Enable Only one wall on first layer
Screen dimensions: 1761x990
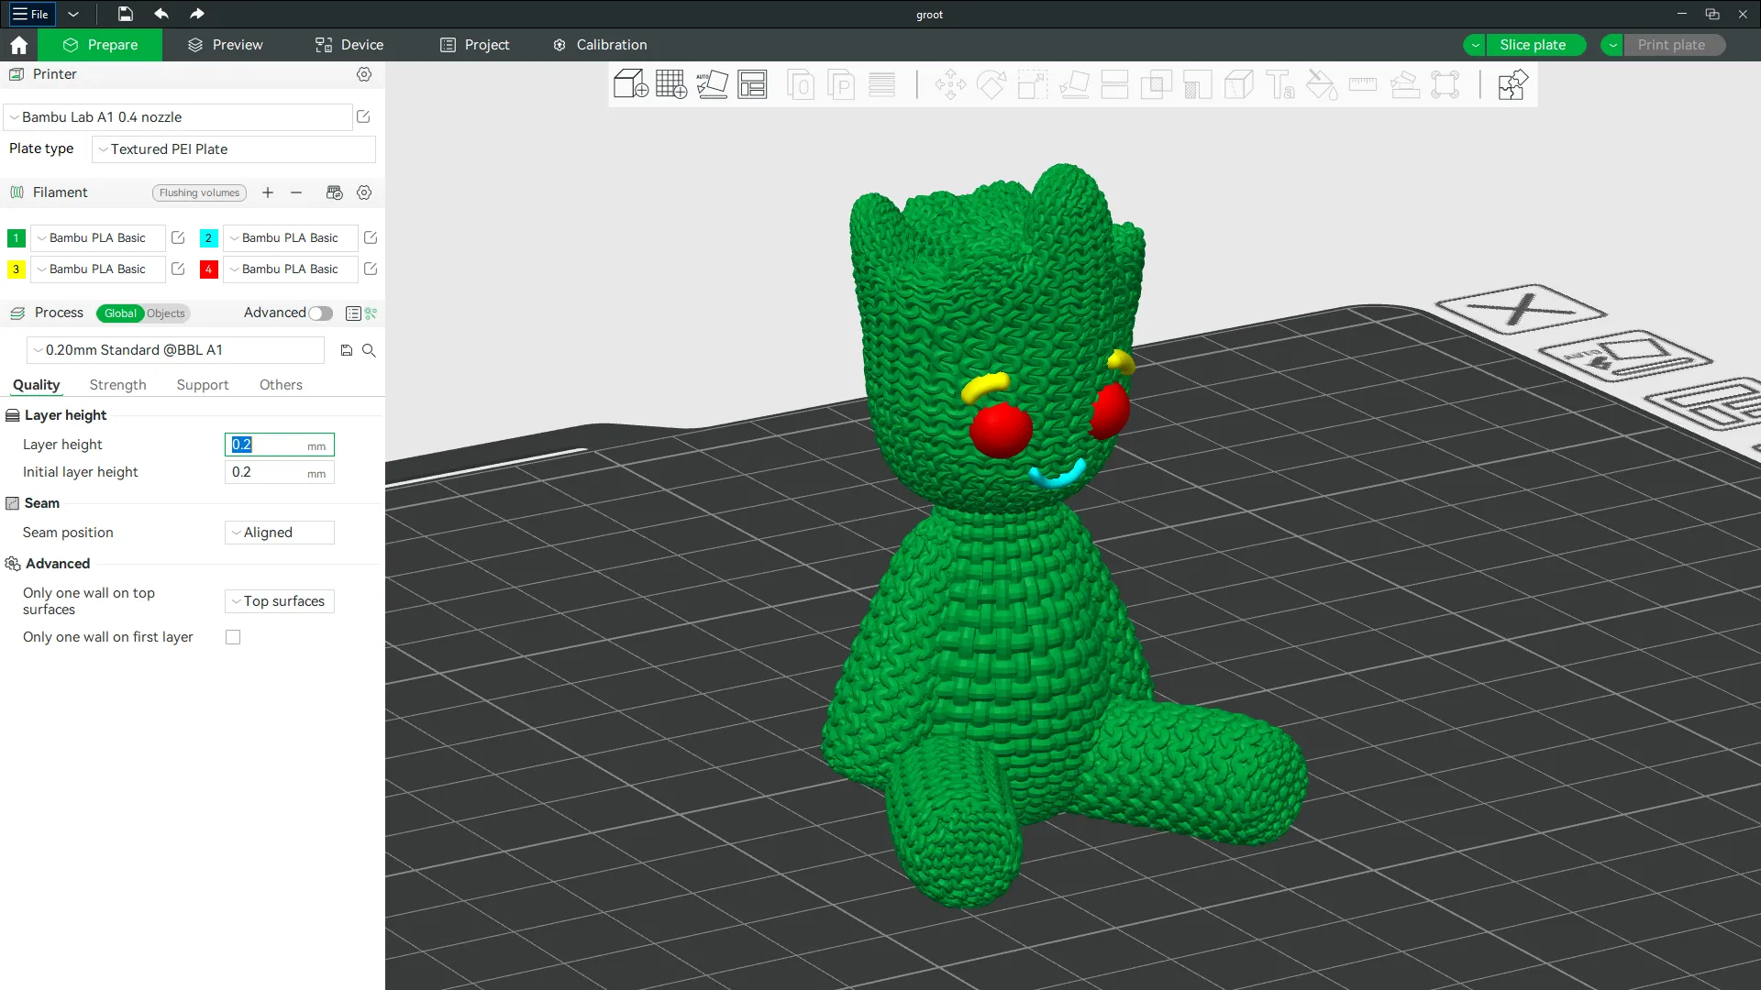click(233, 637)
